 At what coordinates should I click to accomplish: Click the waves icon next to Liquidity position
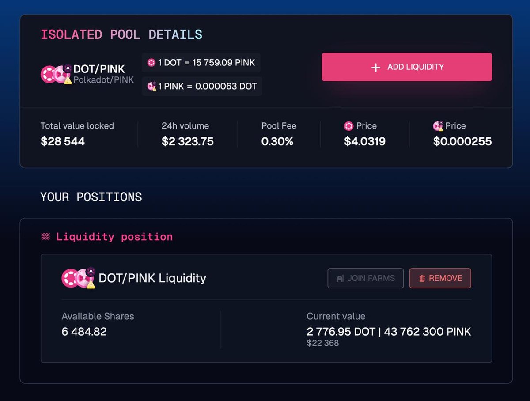[45, 236]
